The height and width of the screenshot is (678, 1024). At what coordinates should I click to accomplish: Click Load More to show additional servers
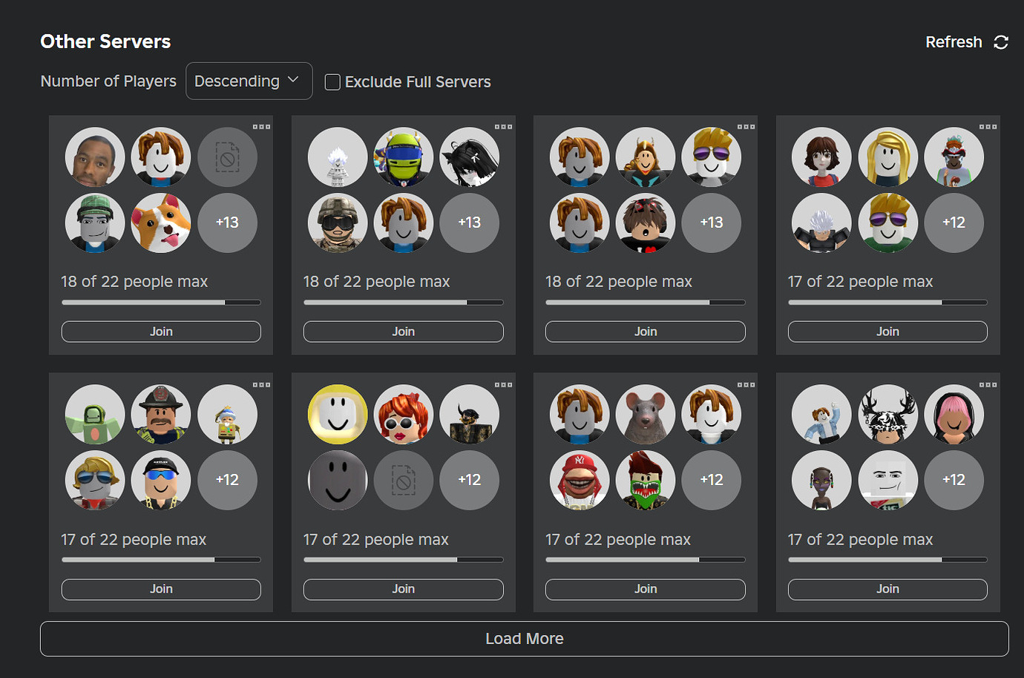click(524, 638)
